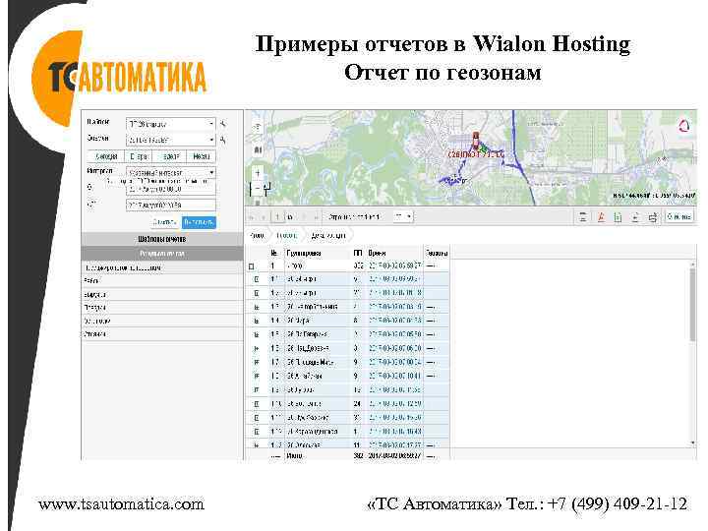Expand row 1.1 in the report table
Screen dimensions: 708x531
click(257, 279)
